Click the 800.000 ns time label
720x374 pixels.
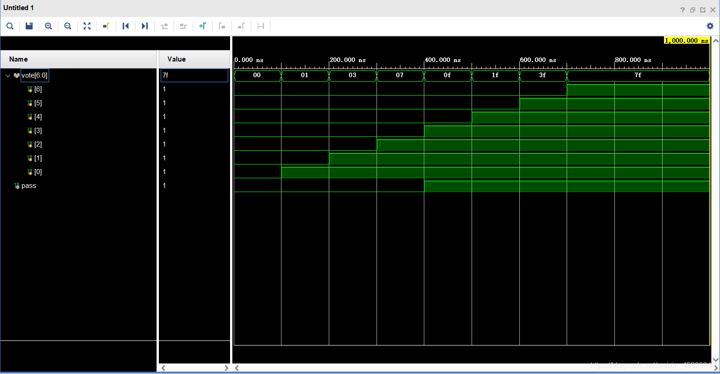(633, 60)
